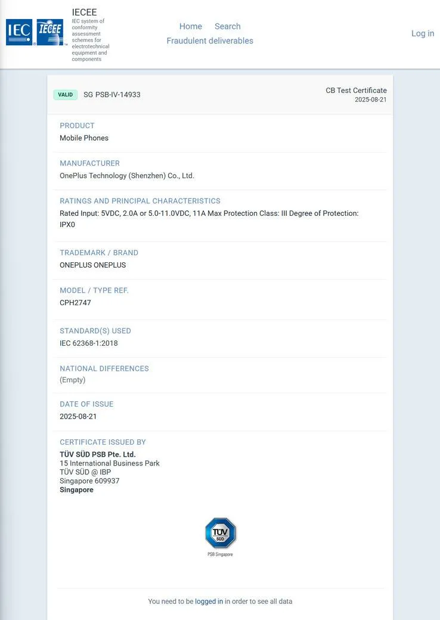Viewport: 440px width, 620px height.
Task: Click the Rated Input characteristics text
Action: 209,219
